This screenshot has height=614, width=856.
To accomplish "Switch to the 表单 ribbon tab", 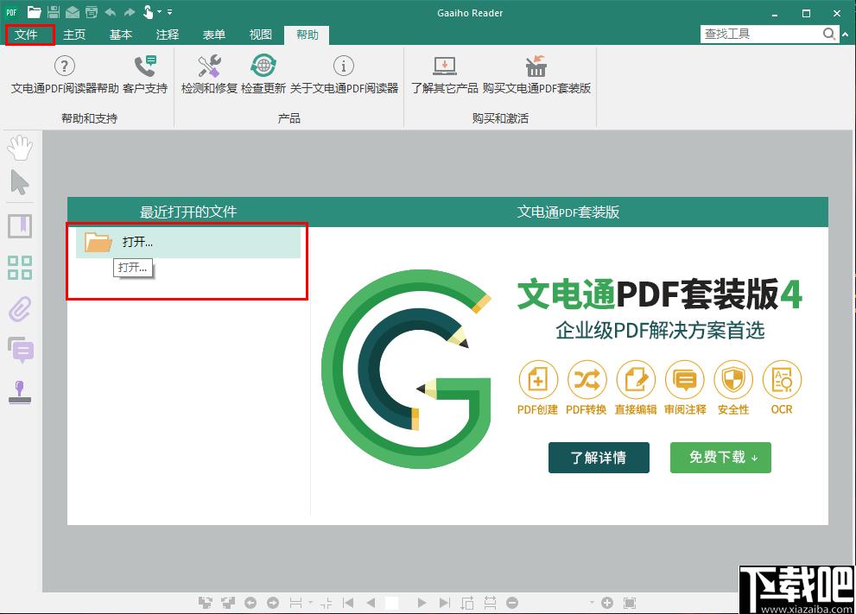I will click(214, 35).
